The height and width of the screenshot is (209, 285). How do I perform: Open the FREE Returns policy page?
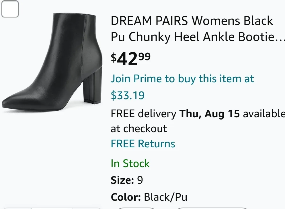point(143,143)
